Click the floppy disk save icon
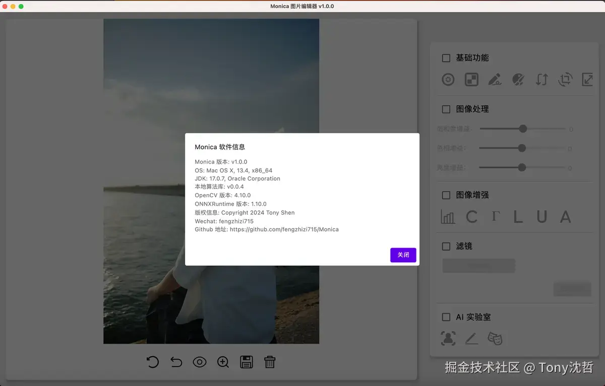This screenshot has width=605, height=386. tap(247, 362)
